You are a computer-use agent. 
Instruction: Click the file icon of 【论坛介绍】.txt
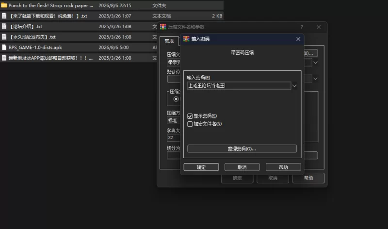pyautogui.click(x=4, y=26)
